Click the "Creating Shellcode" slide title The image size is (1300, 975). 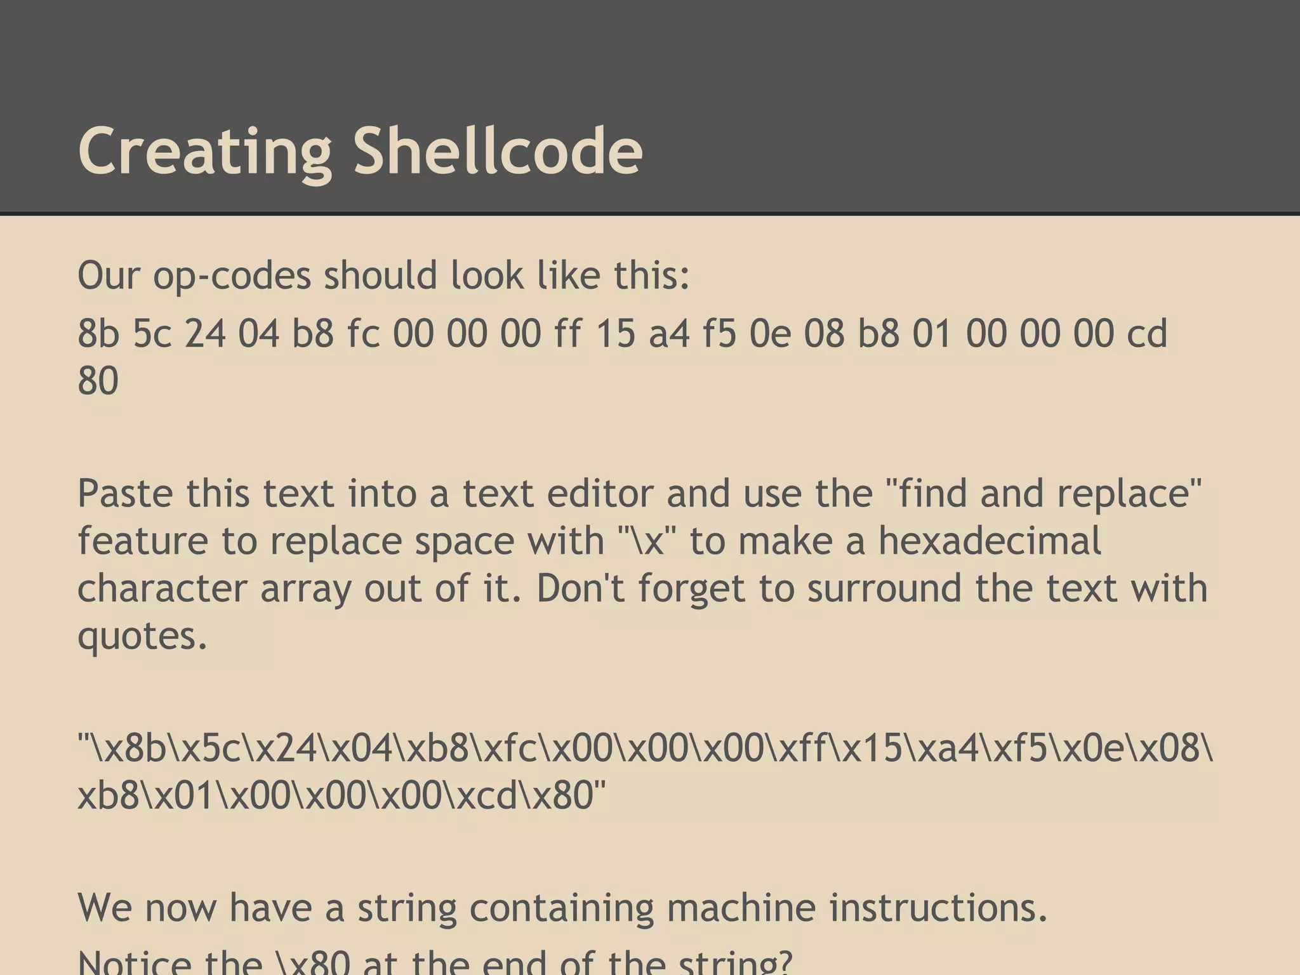[x=360, y=151]
